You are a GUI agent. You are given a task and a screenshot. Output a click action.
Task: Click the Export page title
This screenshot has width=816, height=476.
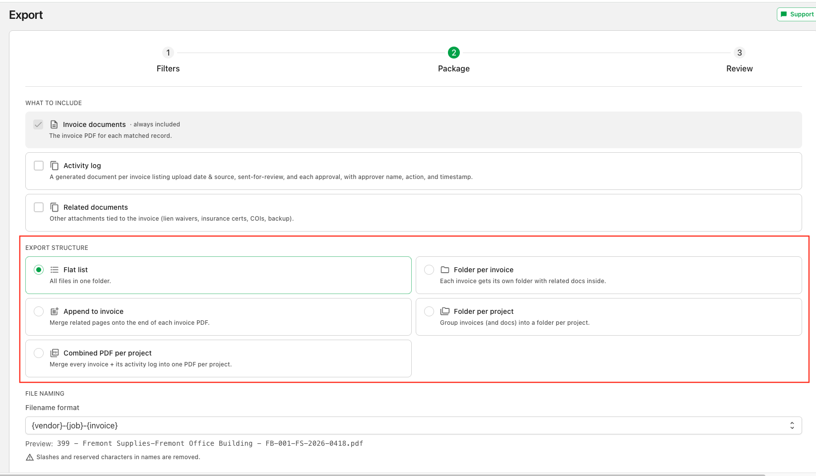(26, 15)
